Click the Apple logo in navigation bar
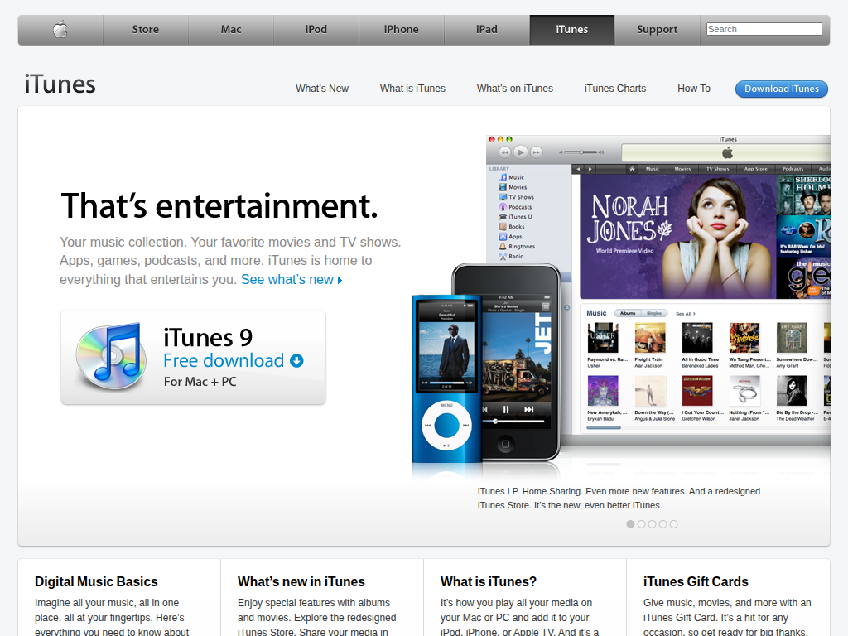This screenshot has height=636, width=848. click(60, 30)
